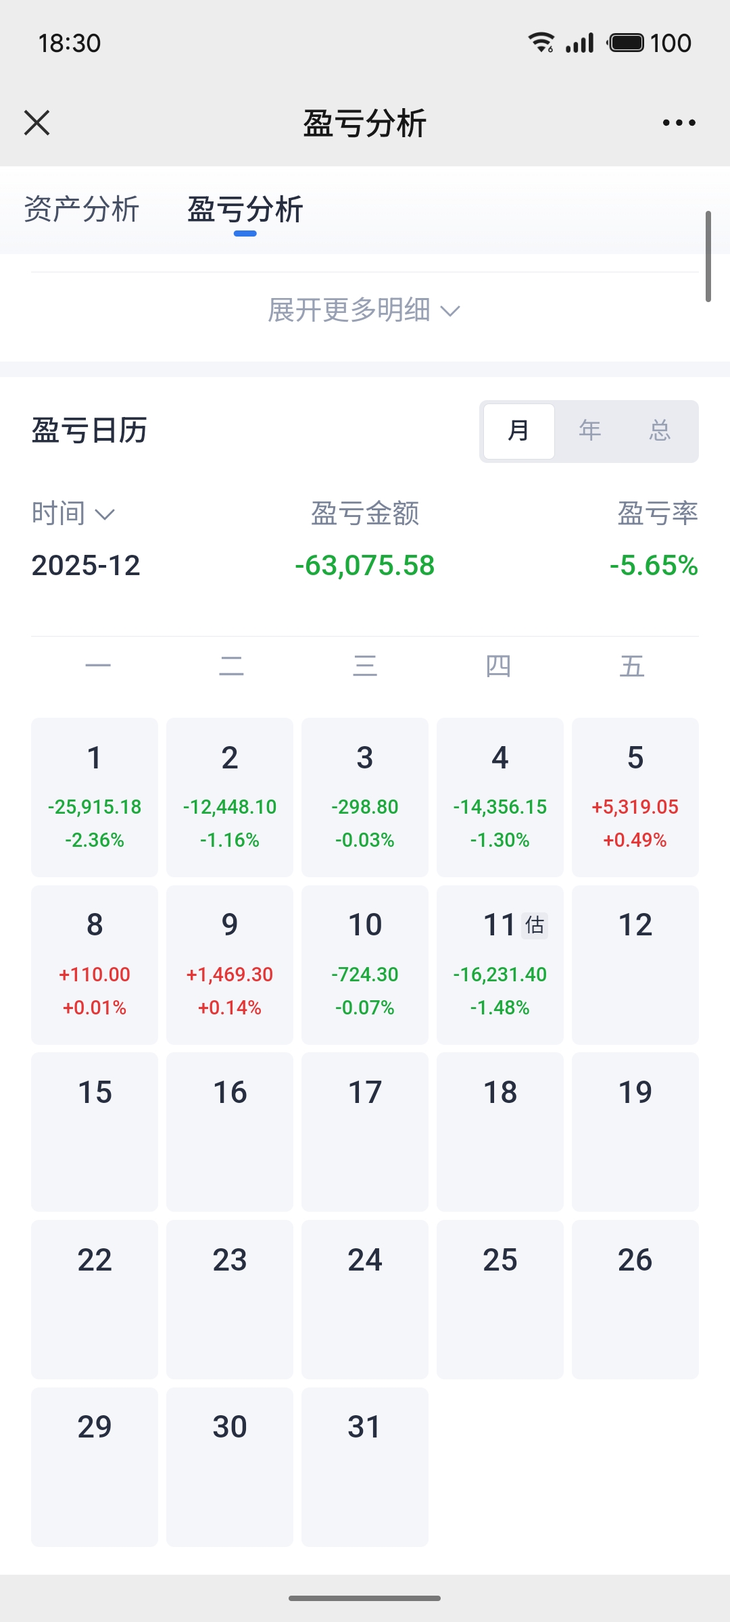Switch calendar to 年 yearly view
The height and width of the screenshot is (1622, 730).
point(590,431)
